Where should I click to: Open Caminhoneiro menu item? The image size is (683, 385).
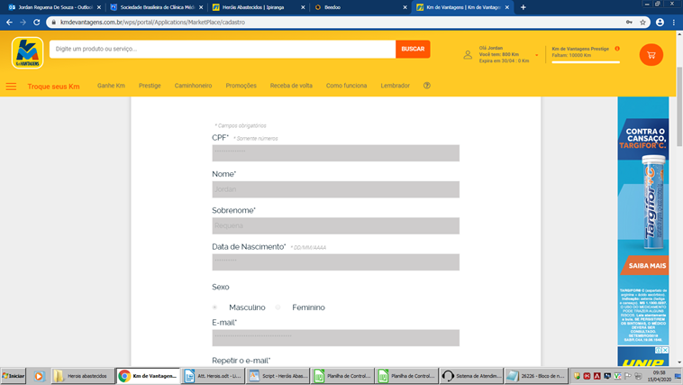[194, 86]
